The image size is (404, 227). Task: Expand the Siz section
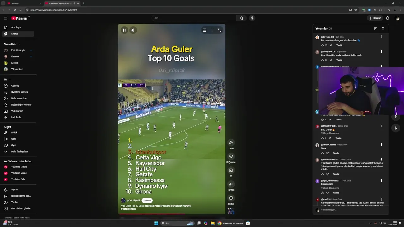click(7, 79)
